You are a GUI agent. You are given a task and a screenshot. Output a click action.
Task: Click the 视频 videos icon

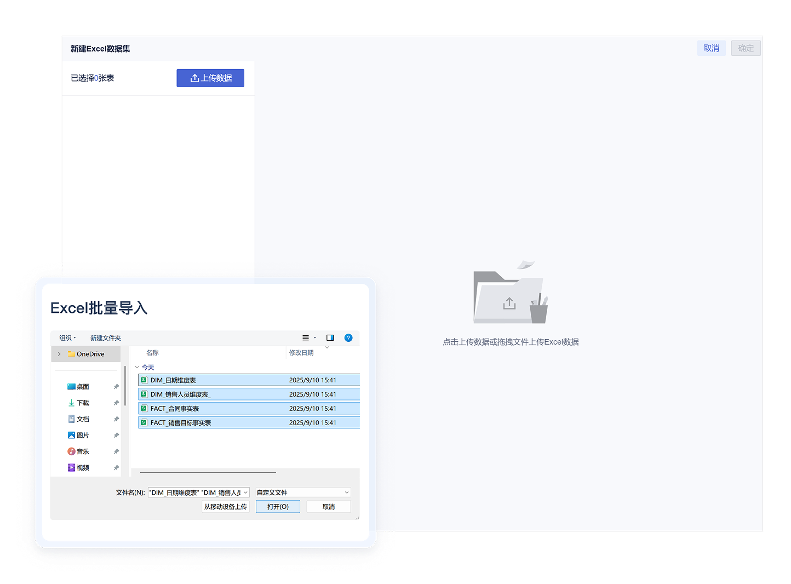pyautogui.click(x=71, y=468)
